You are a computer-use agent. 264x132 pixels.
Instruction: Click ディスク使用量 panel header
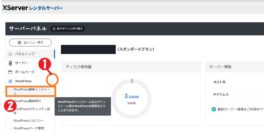(x=132, y=67)
